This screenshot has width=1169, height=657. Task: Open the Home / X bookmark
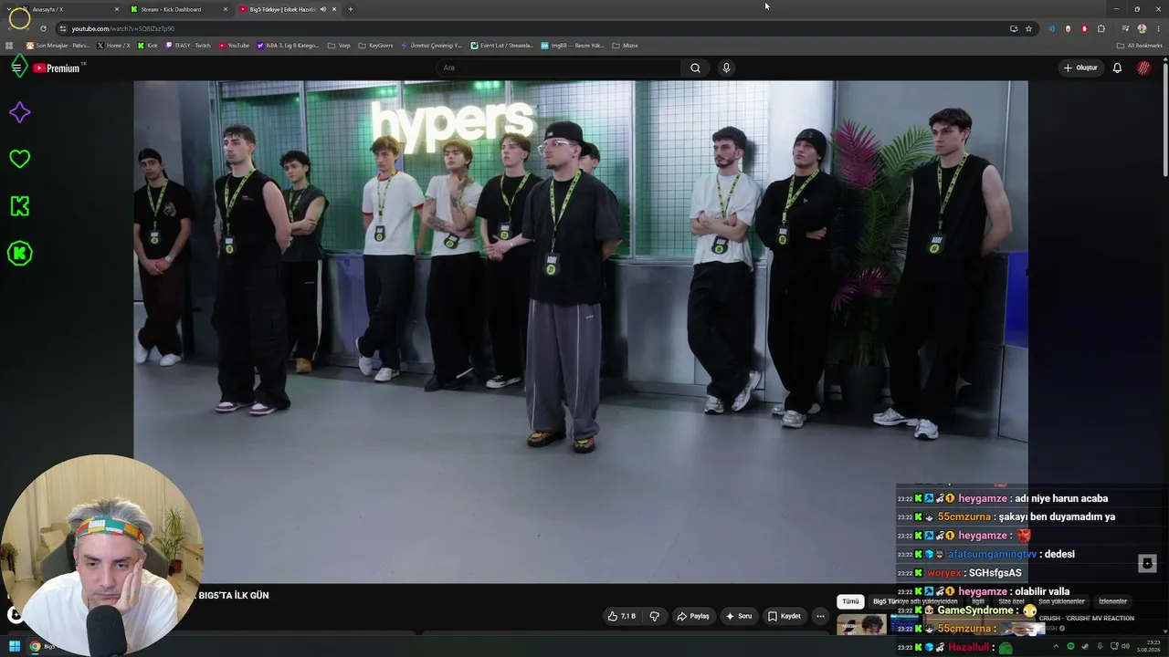pos(114,46)
